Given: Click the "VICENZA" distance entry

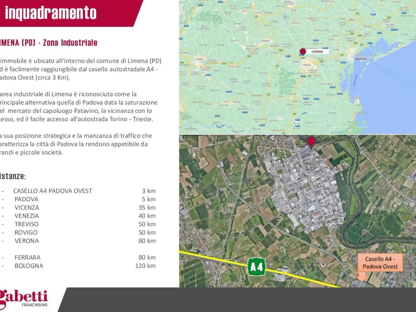Looking at the screenshot, I should pos(78,207).
